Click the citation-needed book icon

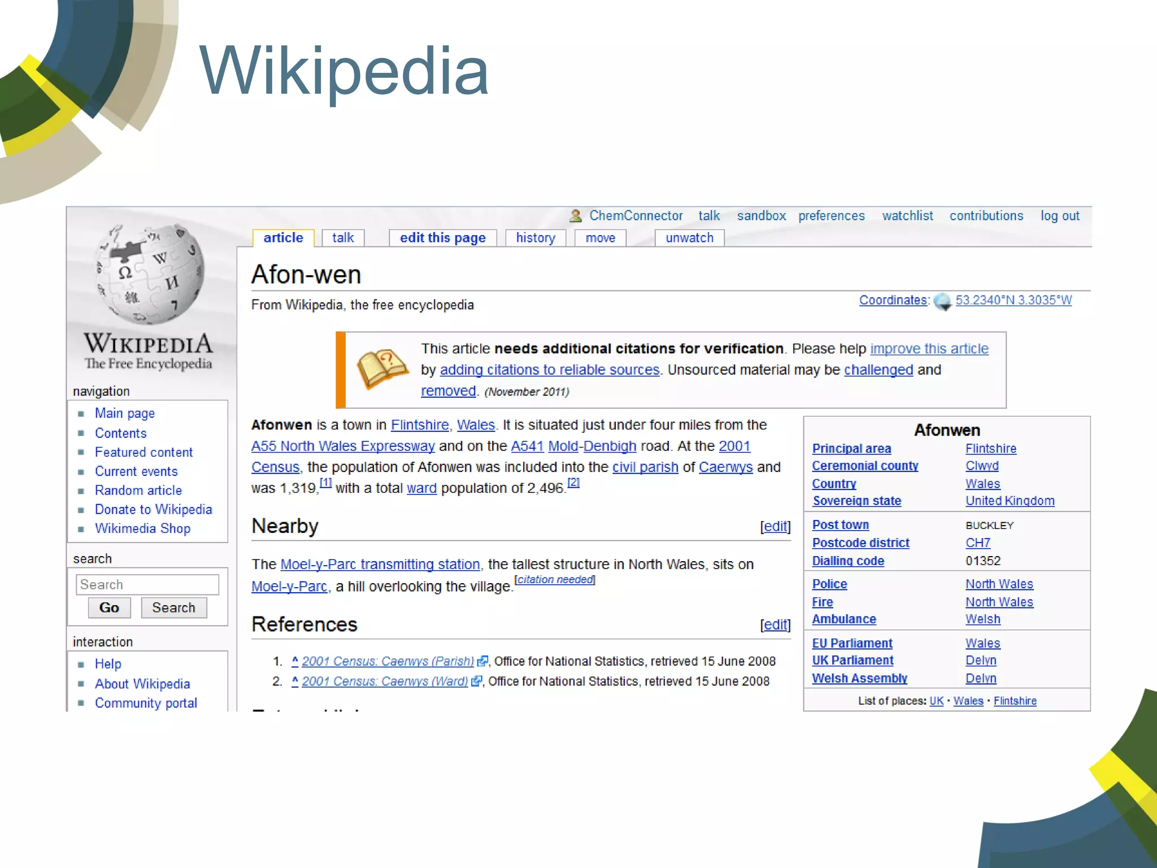(x=382, y=368)
